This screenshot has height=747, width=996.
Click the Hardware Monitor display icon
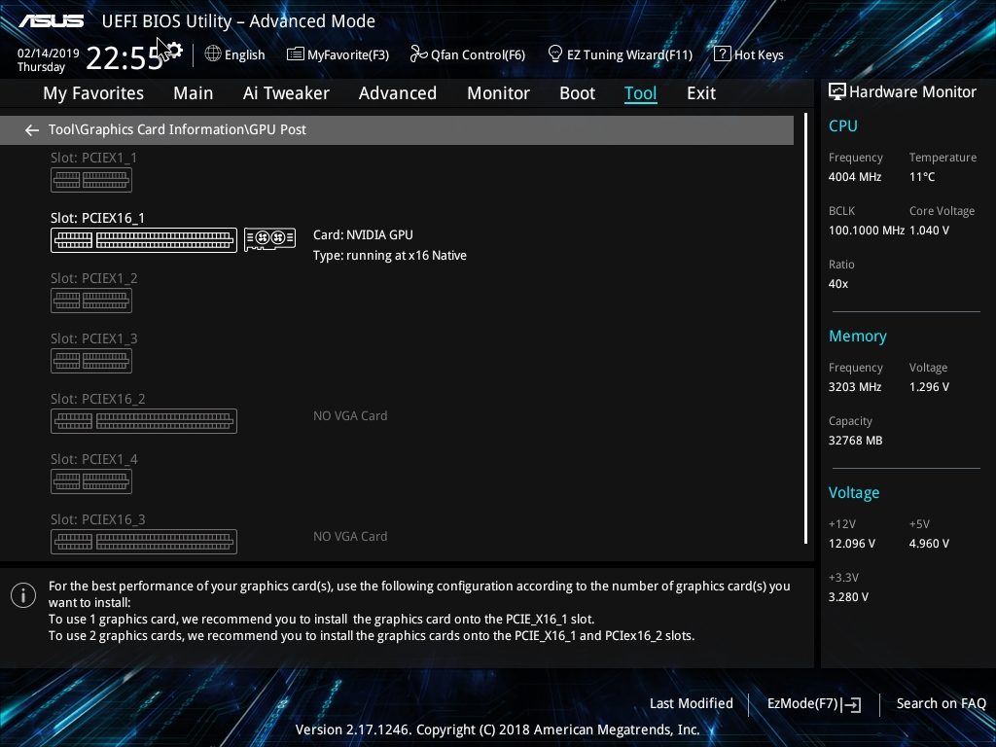click(x=837, y=92)
